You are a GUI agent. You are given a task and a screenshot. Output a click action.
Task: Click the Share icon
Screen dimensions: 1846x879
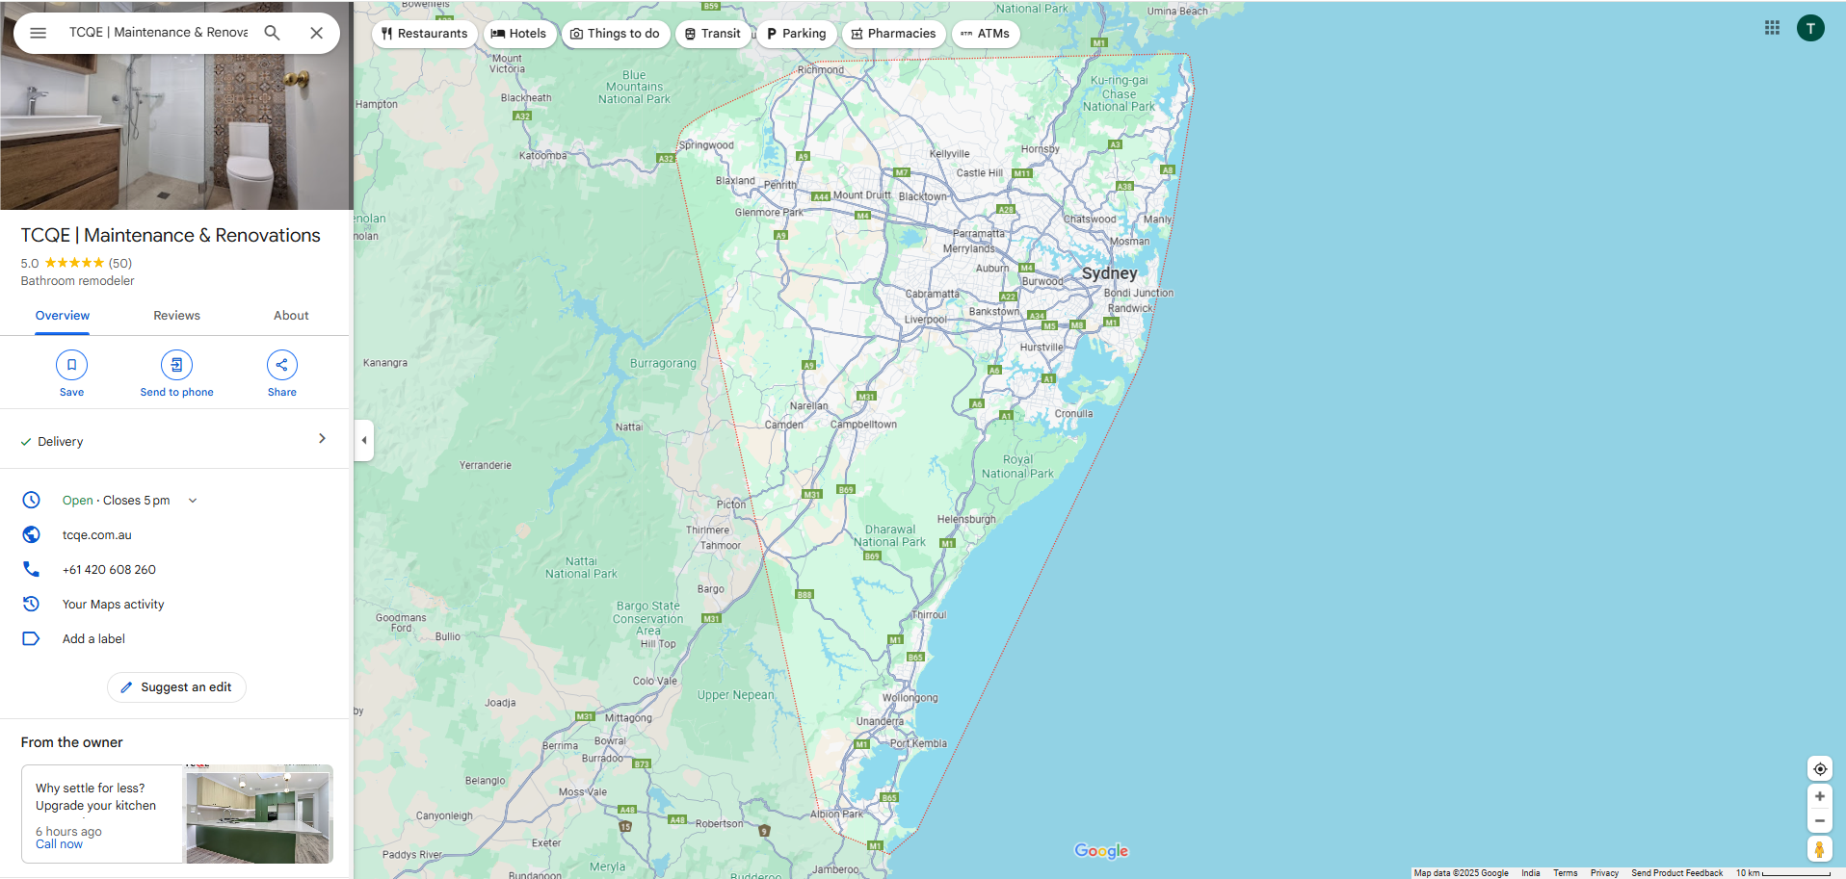pyautogui.click(x=282, y=365)
